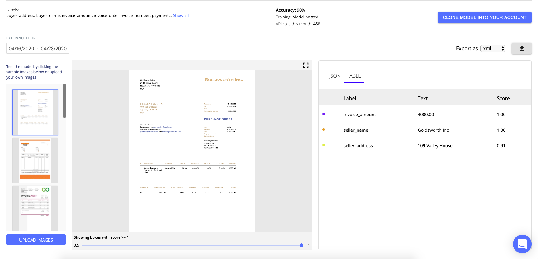The height and width of the screenshot is (259, 538).
Task: Click the Score column header
Action: click(x=503, y=98)
